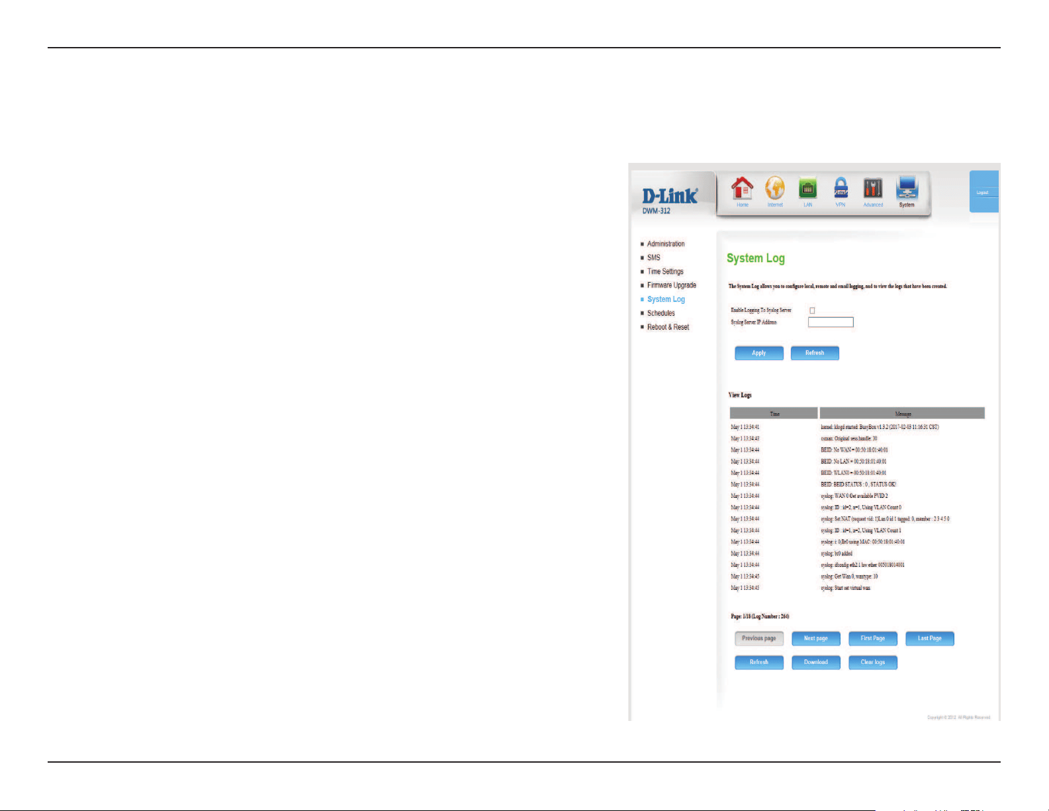Click the Logout button

coord(983,192)
